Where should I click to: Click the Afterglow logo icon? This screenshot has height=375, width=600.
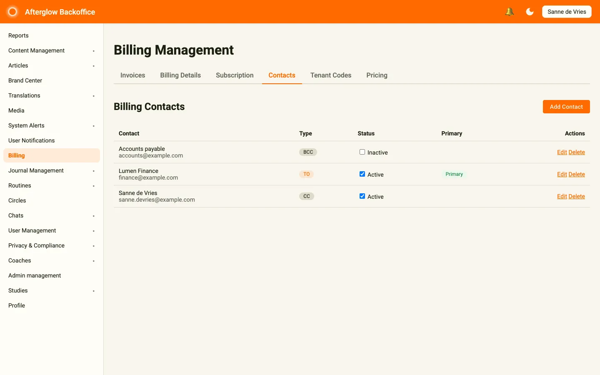pyautogui.click(x=12, y=12)
